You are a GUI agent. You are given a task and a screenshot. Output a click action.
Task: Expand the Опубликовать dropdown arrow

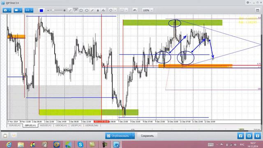[x=133, y=136]
